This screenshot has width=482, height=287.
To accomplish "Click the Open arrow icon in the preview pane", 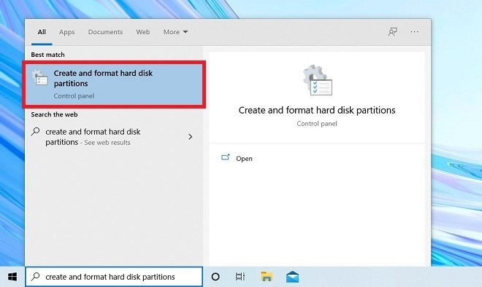I will click(x=226, y=157).
